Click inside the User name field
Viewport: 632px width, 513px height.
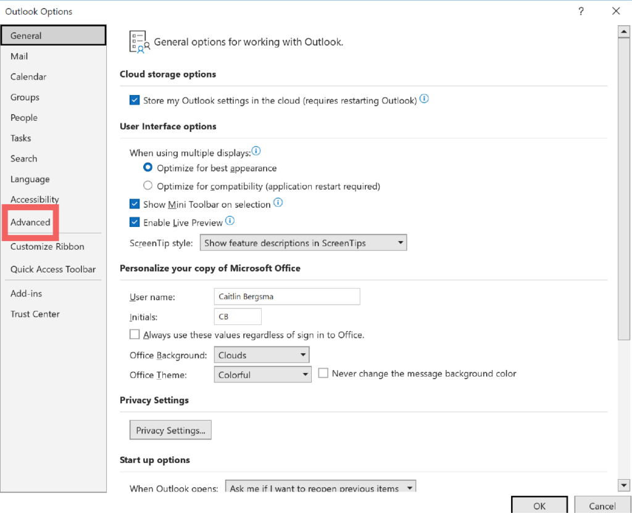point(287,297)
